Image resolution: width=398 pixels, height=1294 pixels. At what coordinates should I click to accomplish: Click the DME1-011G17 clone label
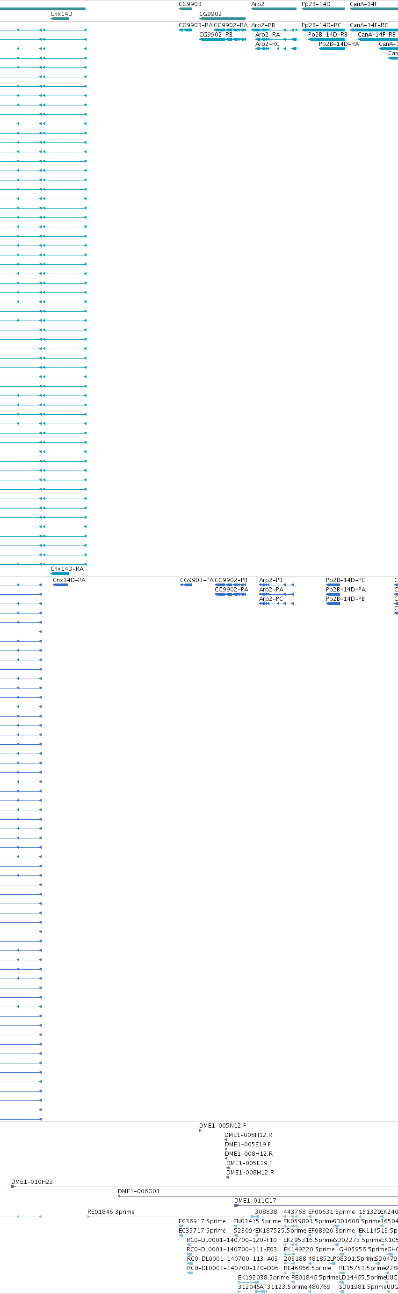(x=255, y=1201)
